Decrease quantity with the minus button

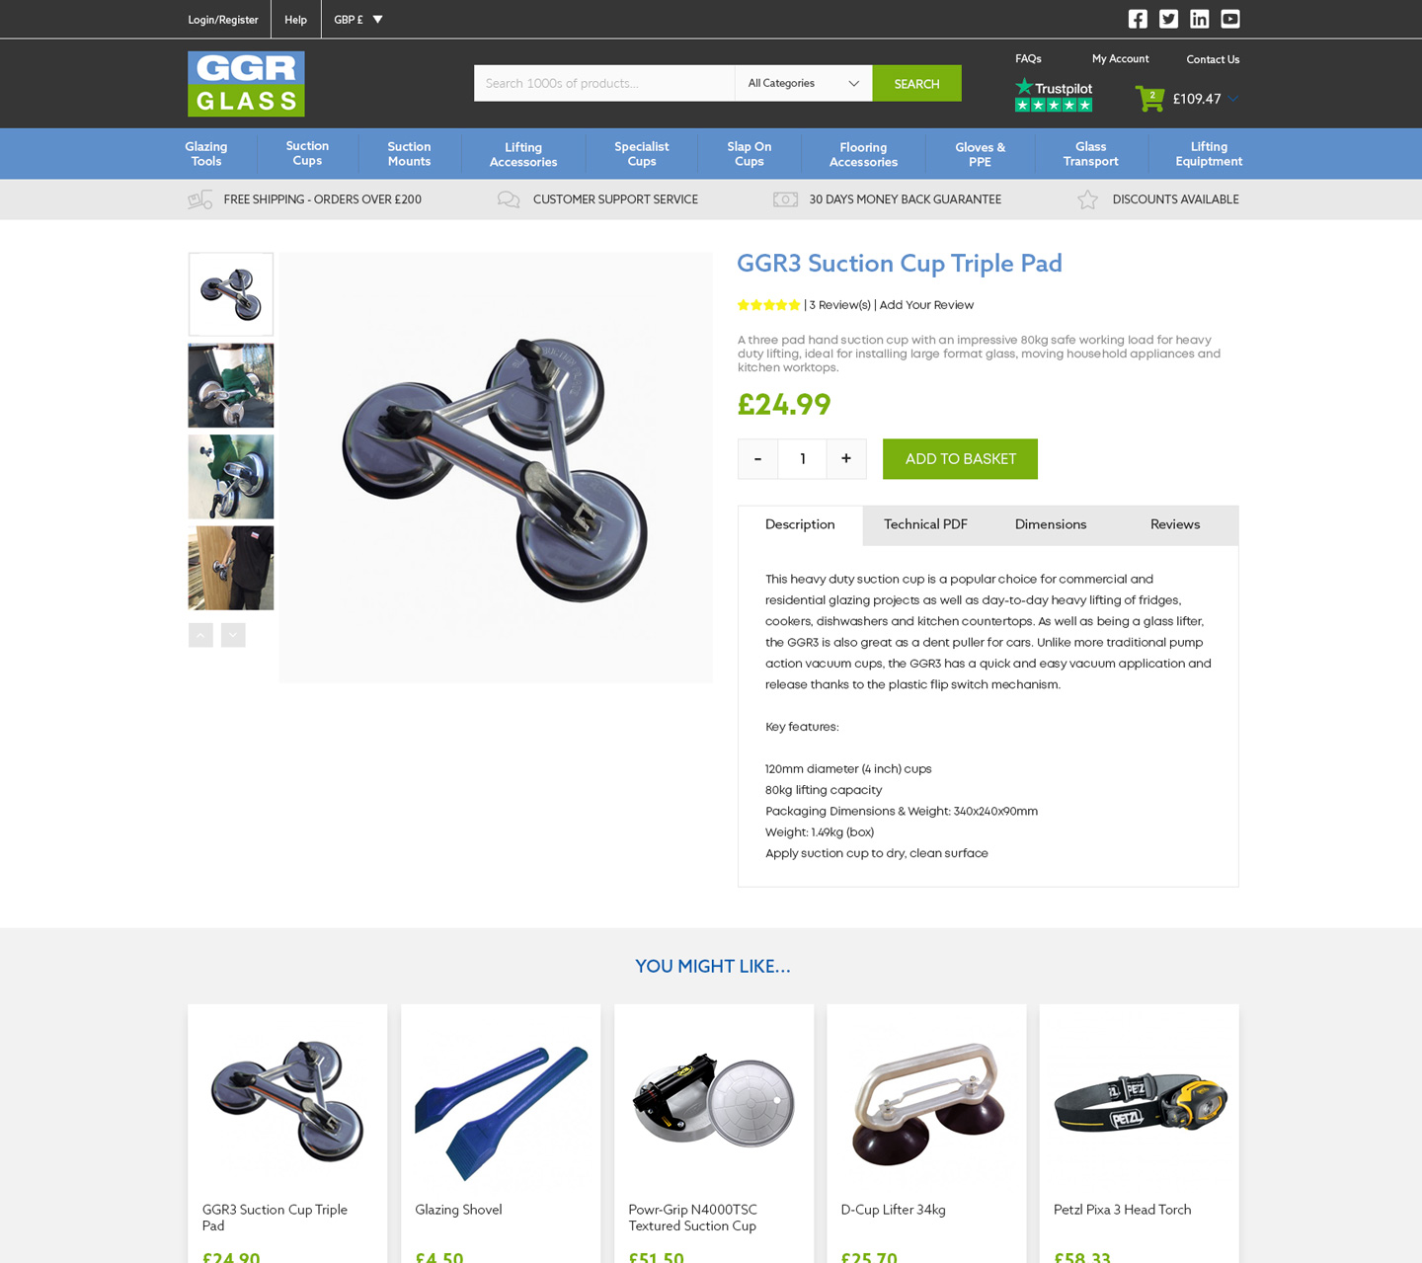[x=757, y=459]
